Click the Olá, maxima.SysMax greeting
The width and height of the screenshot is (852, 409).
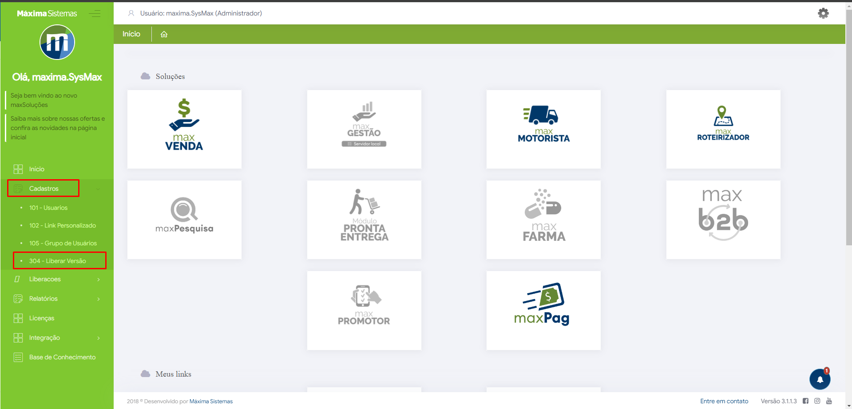(57, 77)
